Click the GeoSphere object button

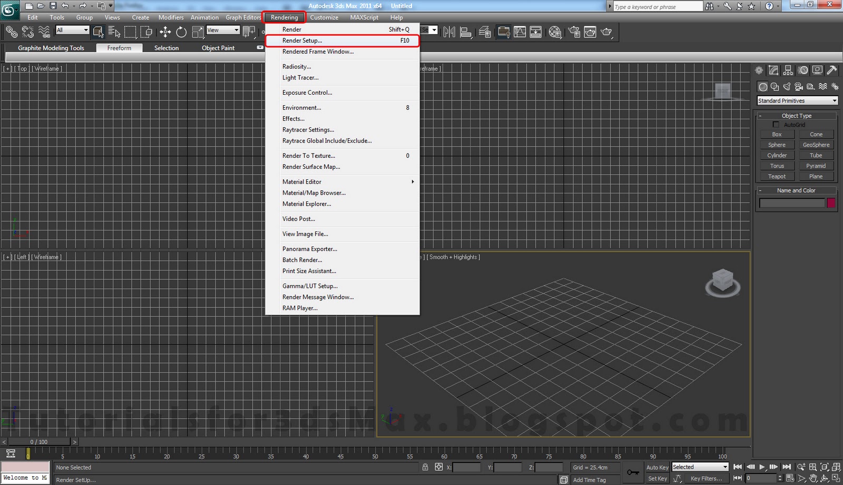coord(816,145)
